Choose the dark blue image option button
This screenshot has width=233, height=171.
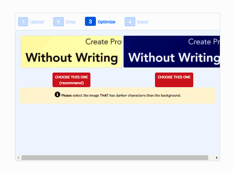[174, 80]
